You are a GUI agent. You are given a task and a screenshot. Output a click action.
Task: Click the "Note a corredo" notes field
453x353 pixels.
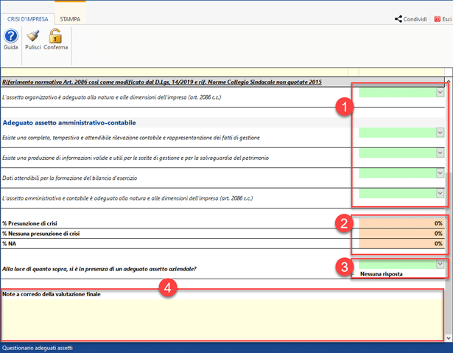(221, 317)
